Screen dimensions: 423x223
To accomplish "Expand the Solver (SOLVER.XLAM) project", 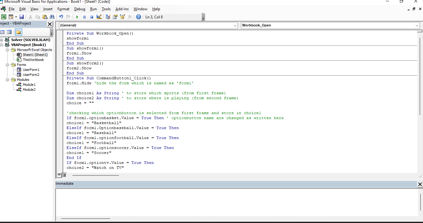I will [x=2, y=40].
